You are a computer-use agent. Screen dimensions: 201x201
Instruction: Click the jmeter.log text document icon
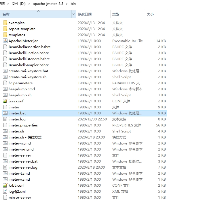click(5, 119)
